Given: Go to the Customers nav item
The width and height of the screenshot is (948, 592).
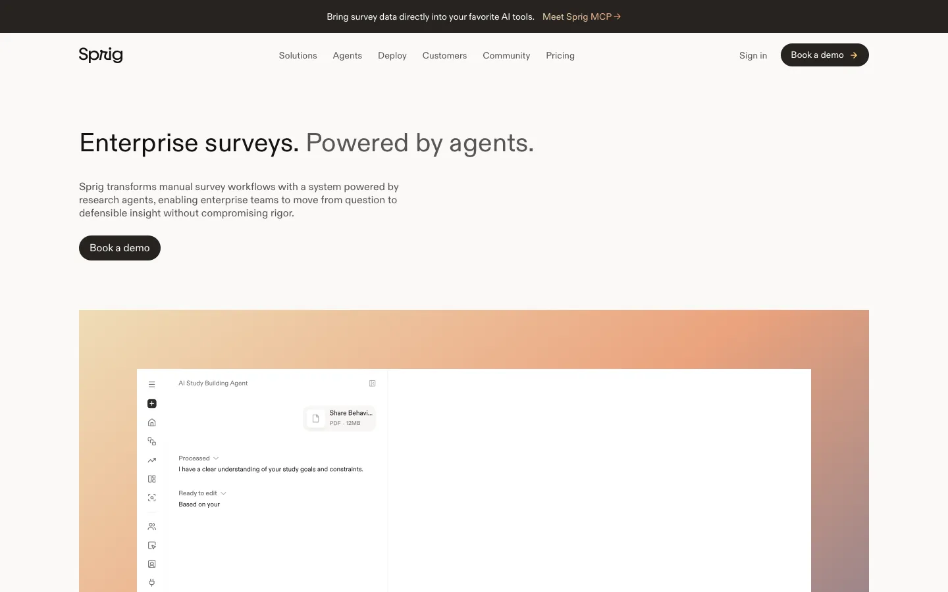Looking at the screenshot, I should [444, 56].
